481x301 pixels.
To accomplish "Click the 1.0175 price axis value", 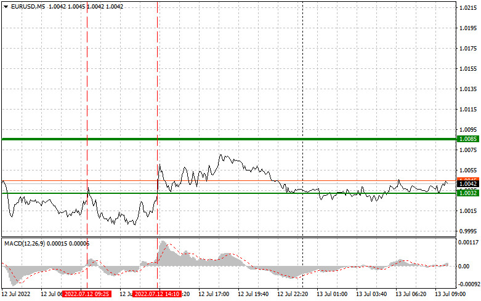I will [468, 49].
